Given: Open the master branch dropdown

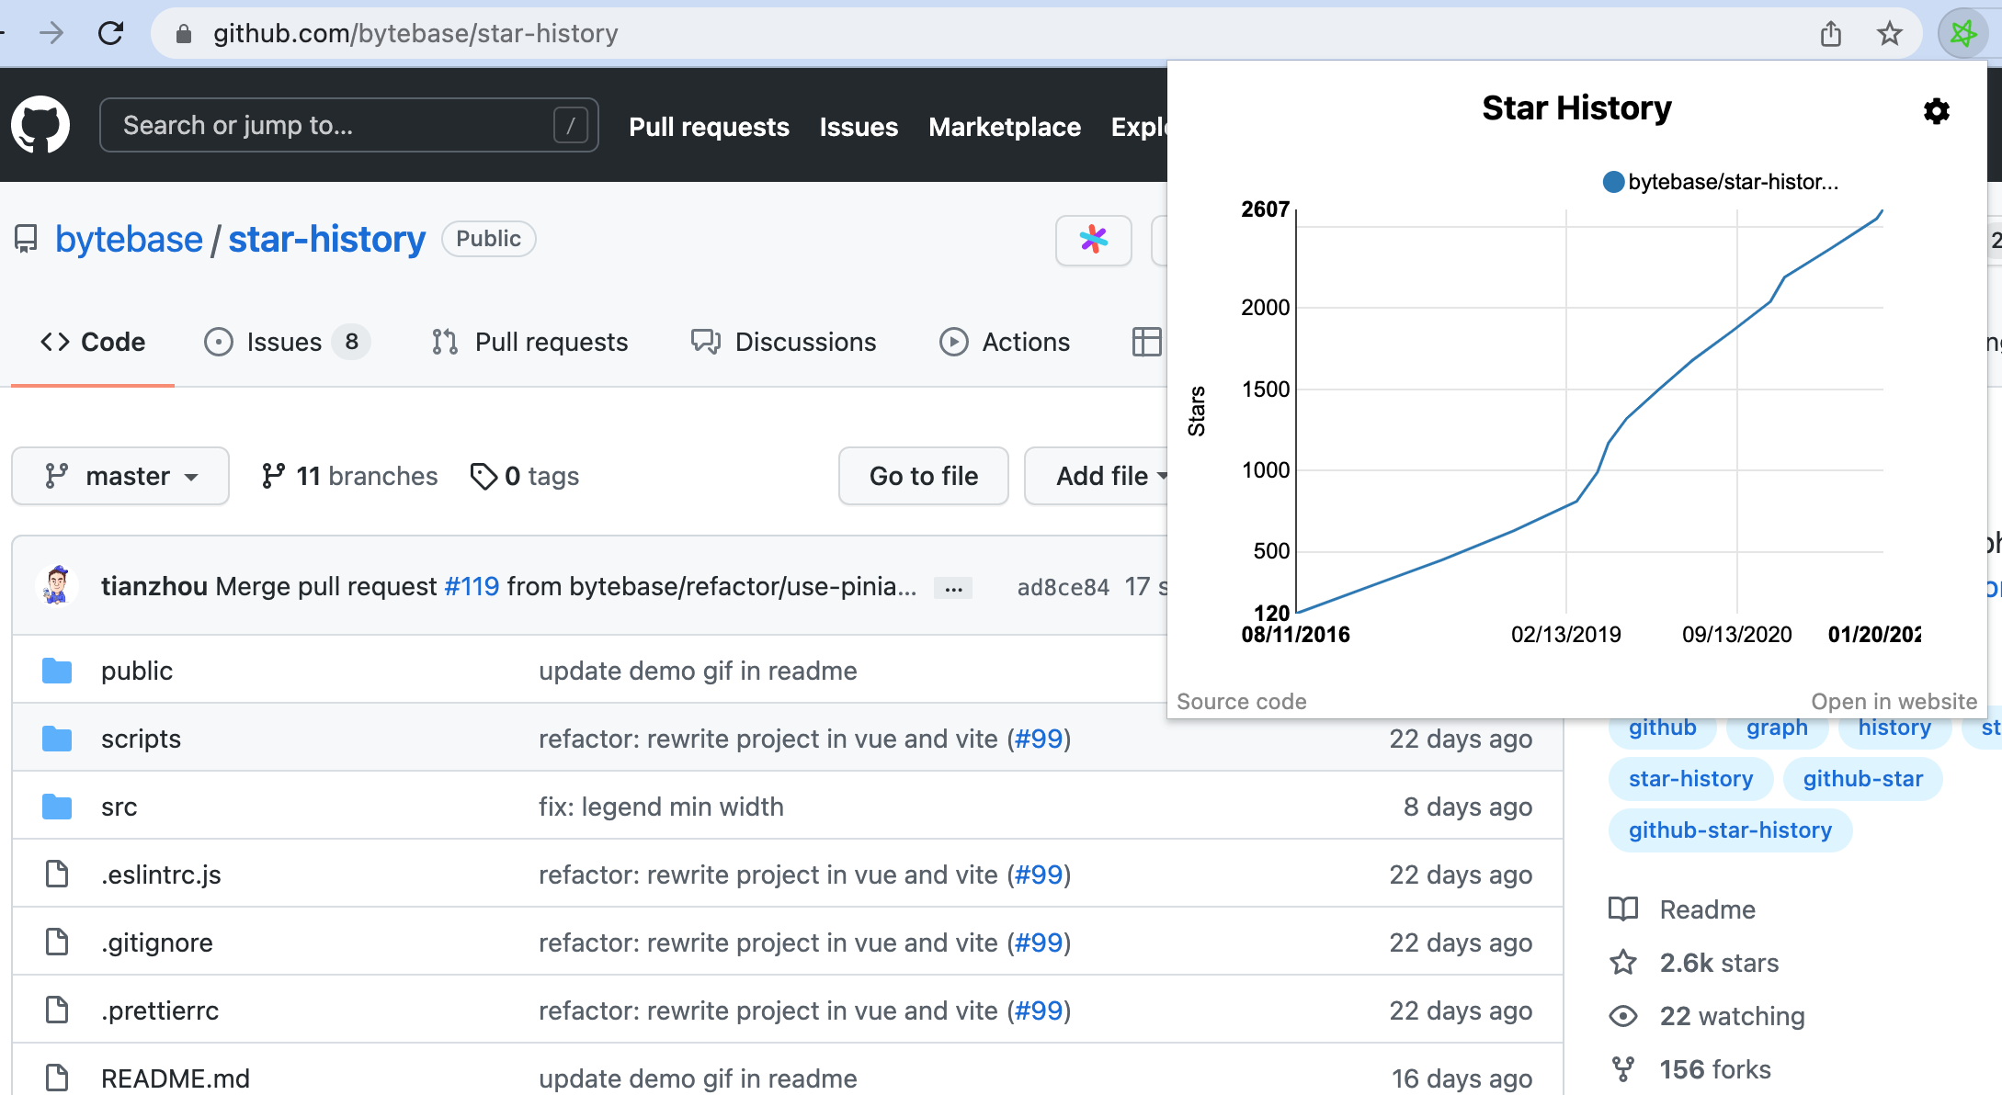Looking at the screenshot, I should 119,476.
